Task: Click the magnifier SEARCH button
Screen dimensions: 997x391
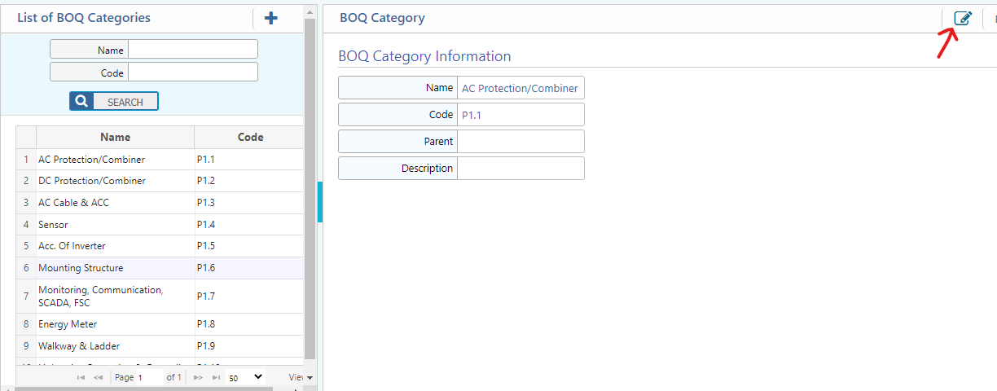Action: [x=114, y=102]
